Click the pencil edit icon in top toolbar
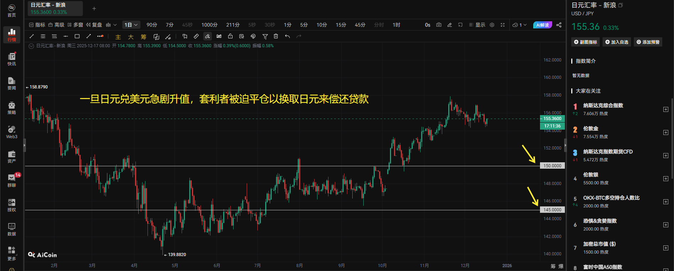The width and height of the screenshot is (674, 271). pos(450,25)
